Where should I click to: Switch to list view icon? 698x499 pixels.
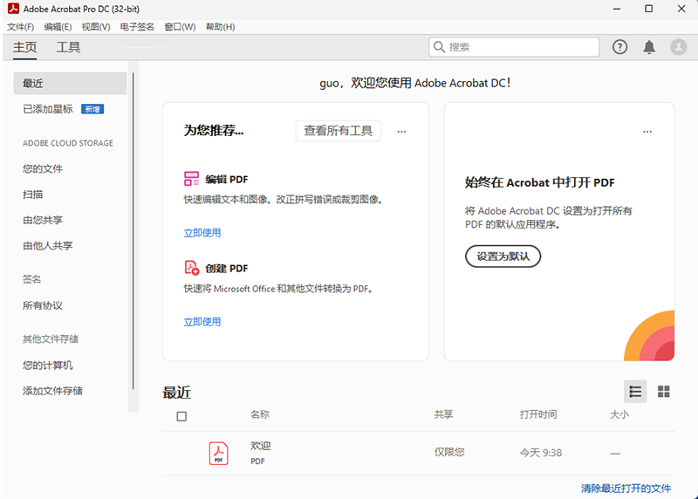coord(635,392)
